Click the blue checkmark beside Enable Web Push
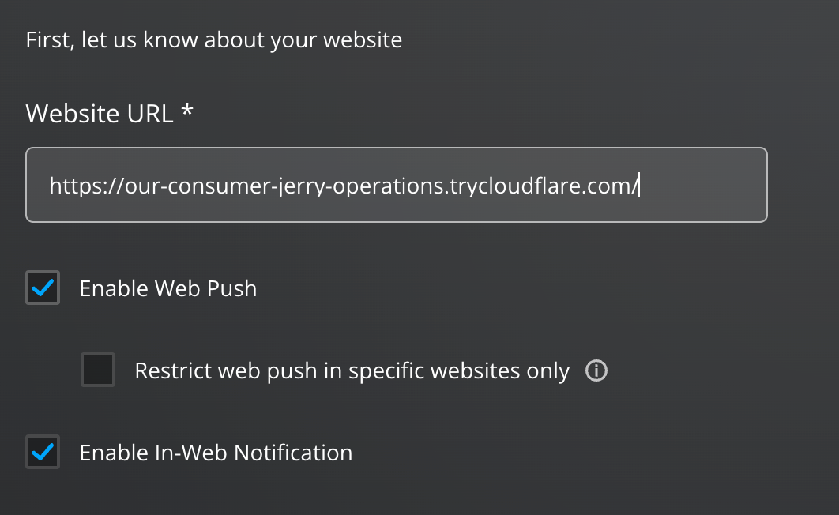The image size is (839, 515). [x=43, y=288]
